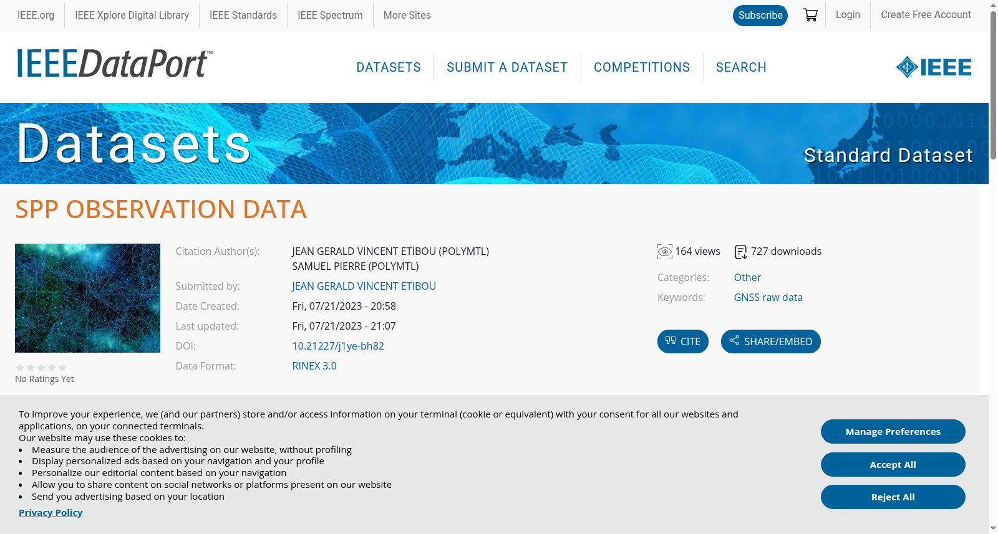This screenshot has height=534, width=998.
Task: Open the IEEE Spectrum link
Action: click(x=330, y=15)
